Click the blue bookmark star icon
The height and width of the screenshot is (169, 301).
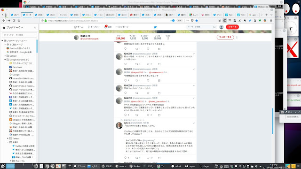tap(197, 21)
